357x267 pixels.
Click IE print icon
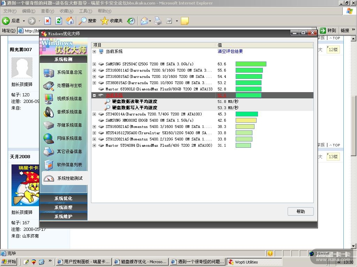158,21
